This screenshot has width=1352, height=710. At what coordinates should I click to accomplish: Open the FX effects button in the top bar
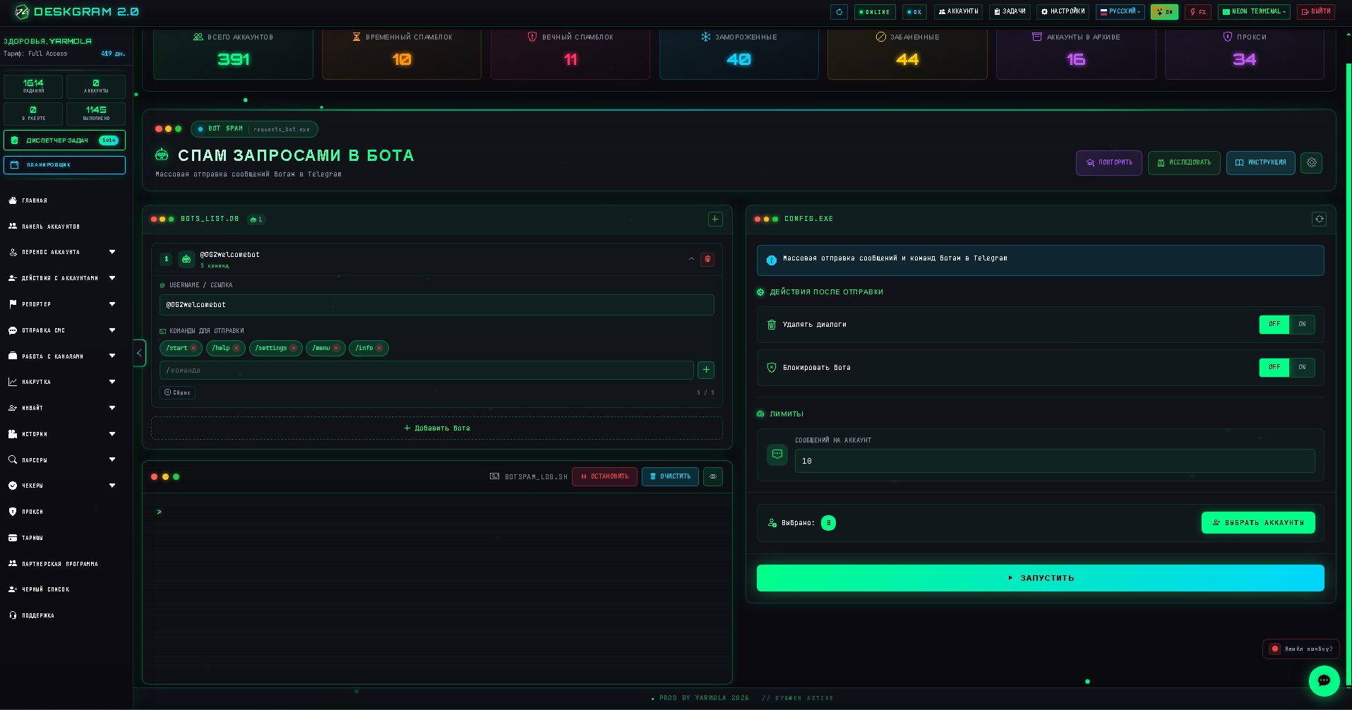pos(1198,12)
